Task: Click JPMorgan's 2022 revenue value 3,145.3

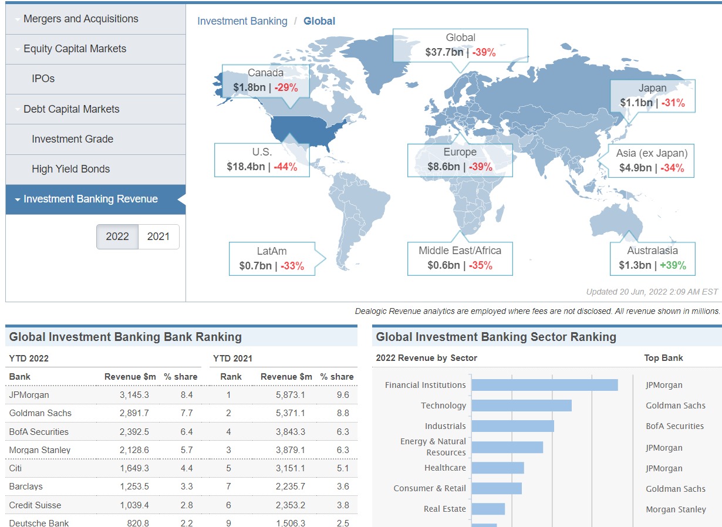Action: click(134, 395)
